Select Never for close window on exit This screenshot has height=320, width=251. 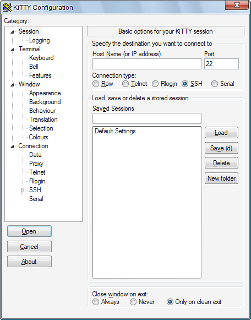(133, 302)
